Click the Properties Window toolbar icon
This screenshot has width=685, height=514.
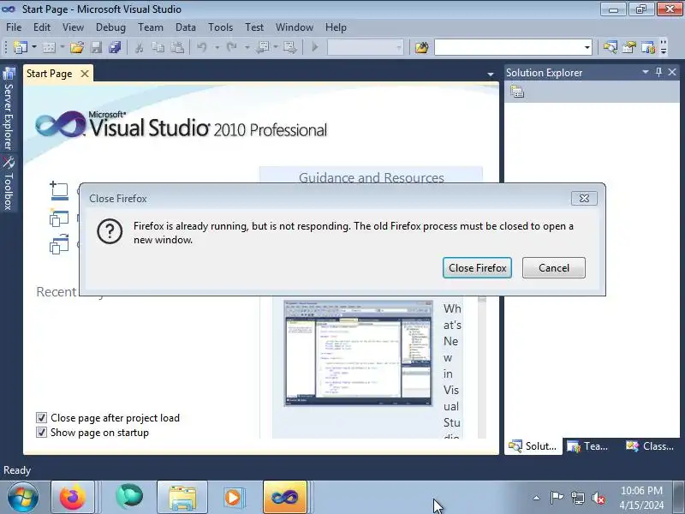[629, 47]
